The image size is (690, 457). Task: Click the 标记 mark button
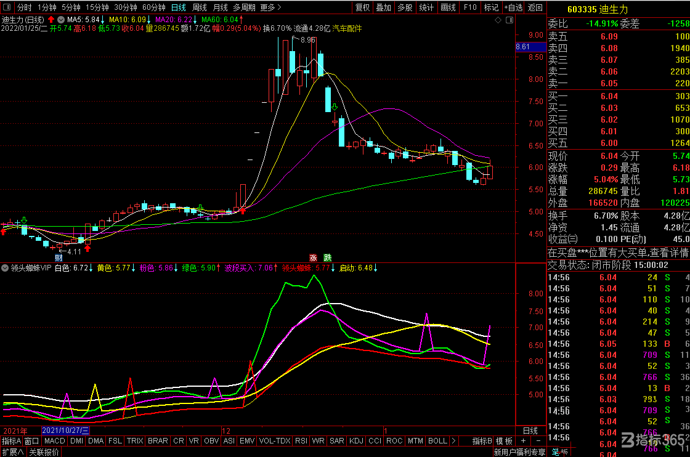[x=491, y=7]
